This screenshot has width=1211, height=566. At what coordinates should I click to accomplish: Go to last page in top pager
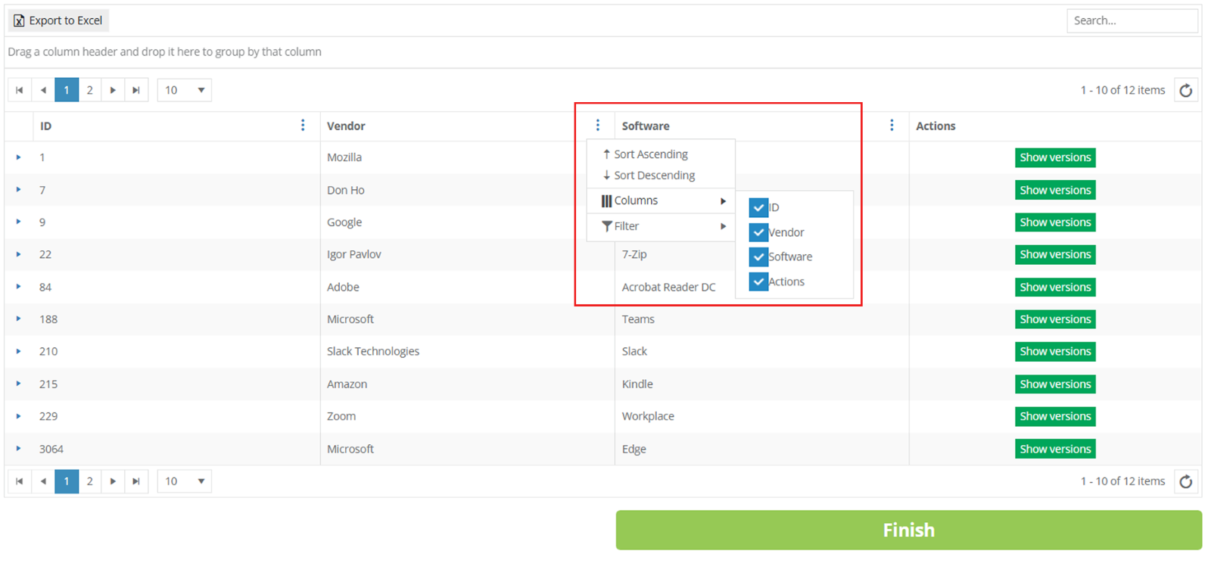coord(136,90)
